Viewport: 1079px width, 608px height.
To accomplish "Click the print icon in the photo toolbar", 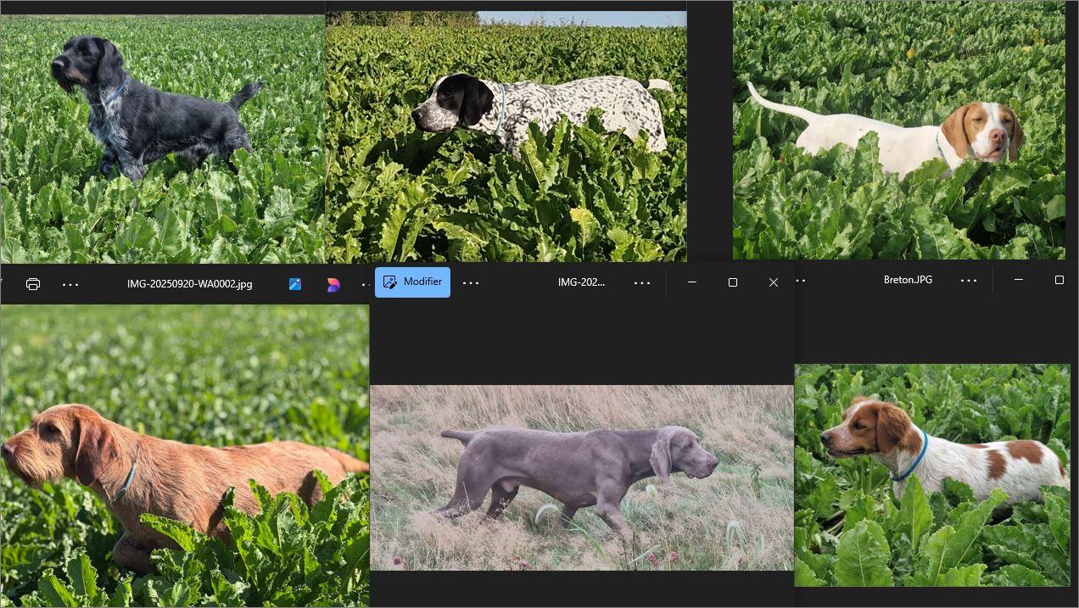I will [x=33, y=284].
